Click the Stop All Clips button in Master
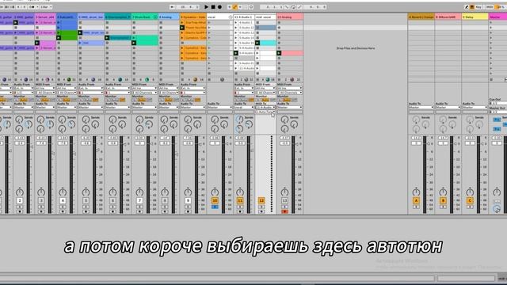 [x=491, y=79]
